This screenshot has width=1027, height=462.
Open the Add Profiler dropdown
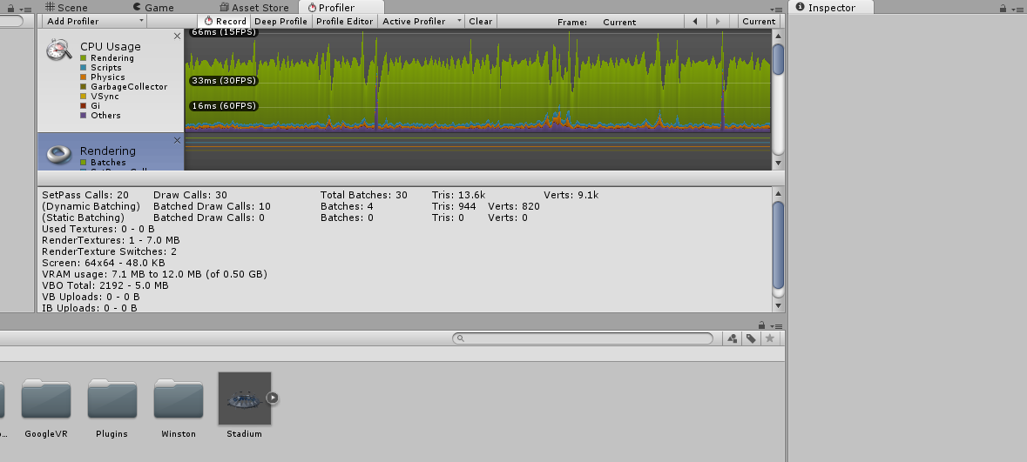click(94, 22)
